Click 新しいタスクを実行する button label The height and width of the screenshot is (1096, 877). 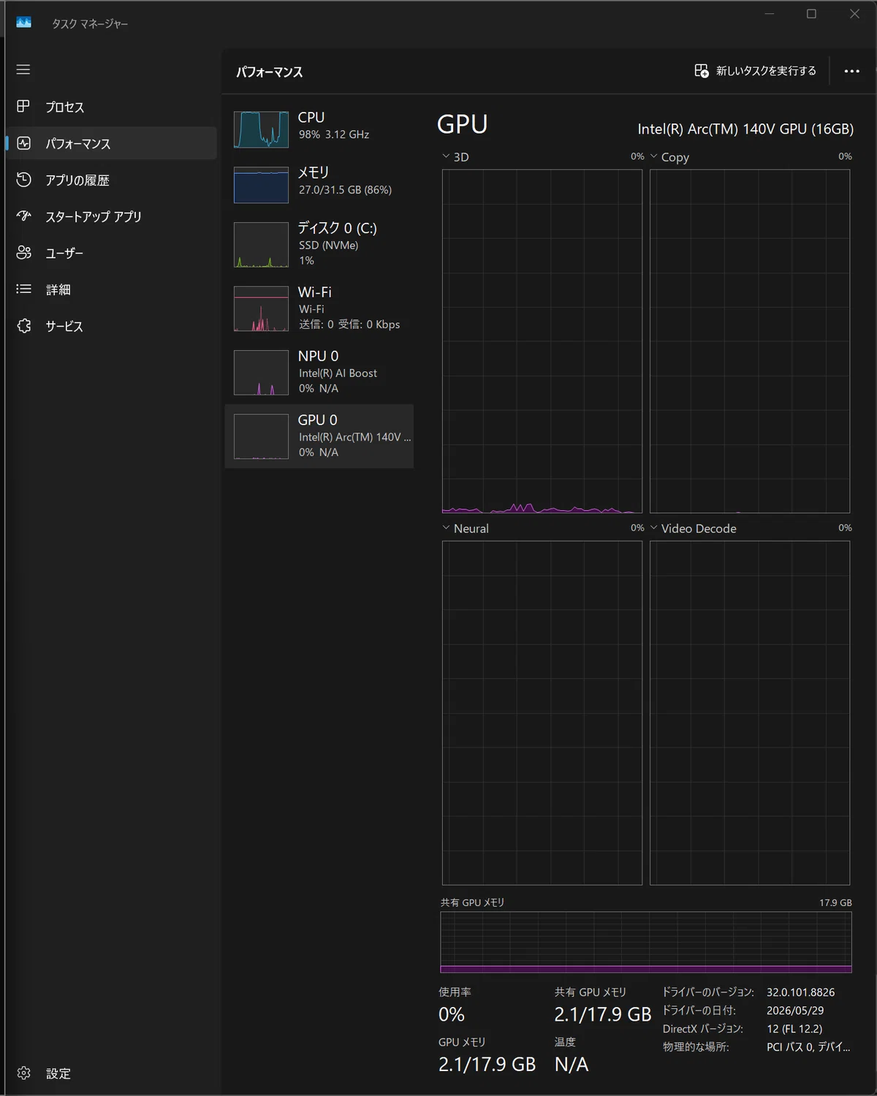tap(766, 71)
